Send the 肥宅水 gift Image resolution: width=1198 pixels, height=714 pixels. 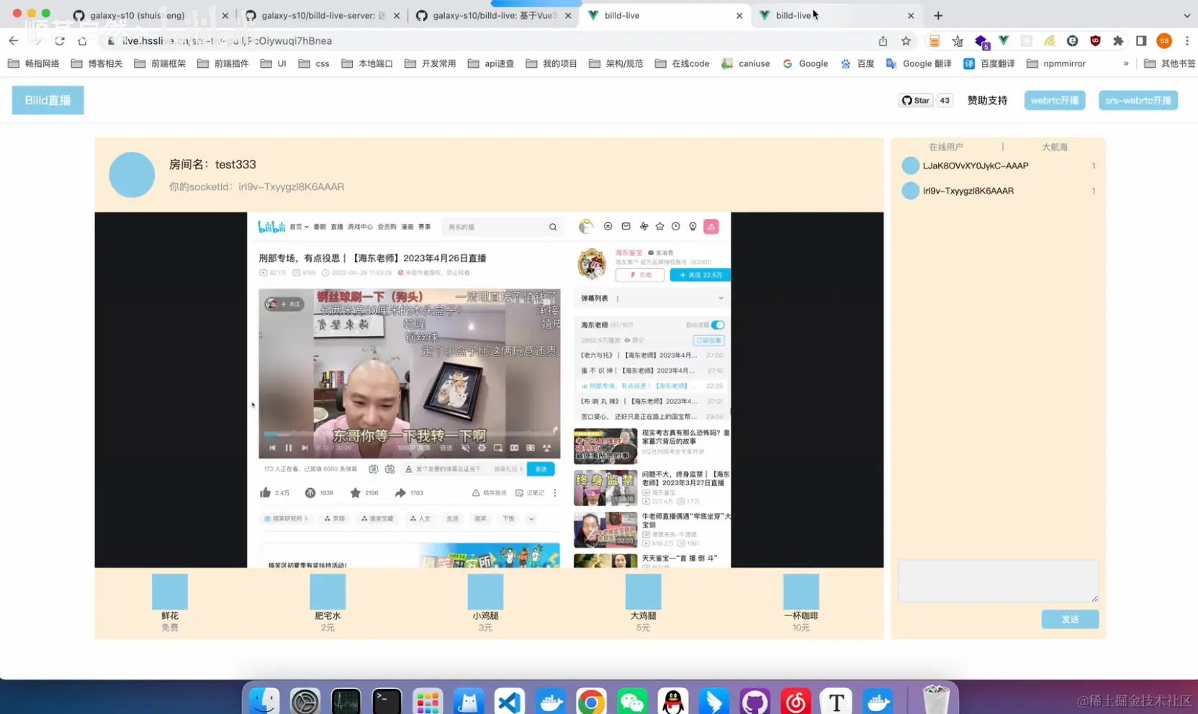click(x=328, y=603)
